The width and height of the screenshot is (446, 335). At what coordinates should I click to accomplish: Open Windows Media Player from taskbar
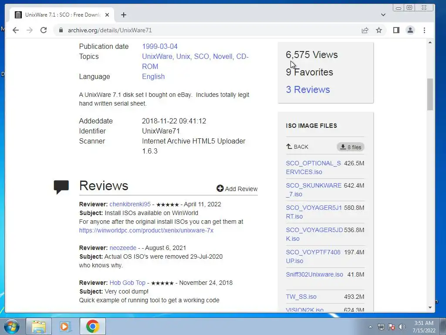coord(65,326)
